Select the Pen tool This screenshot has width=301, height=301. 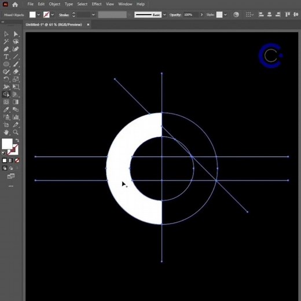click(x=6, y=49)
